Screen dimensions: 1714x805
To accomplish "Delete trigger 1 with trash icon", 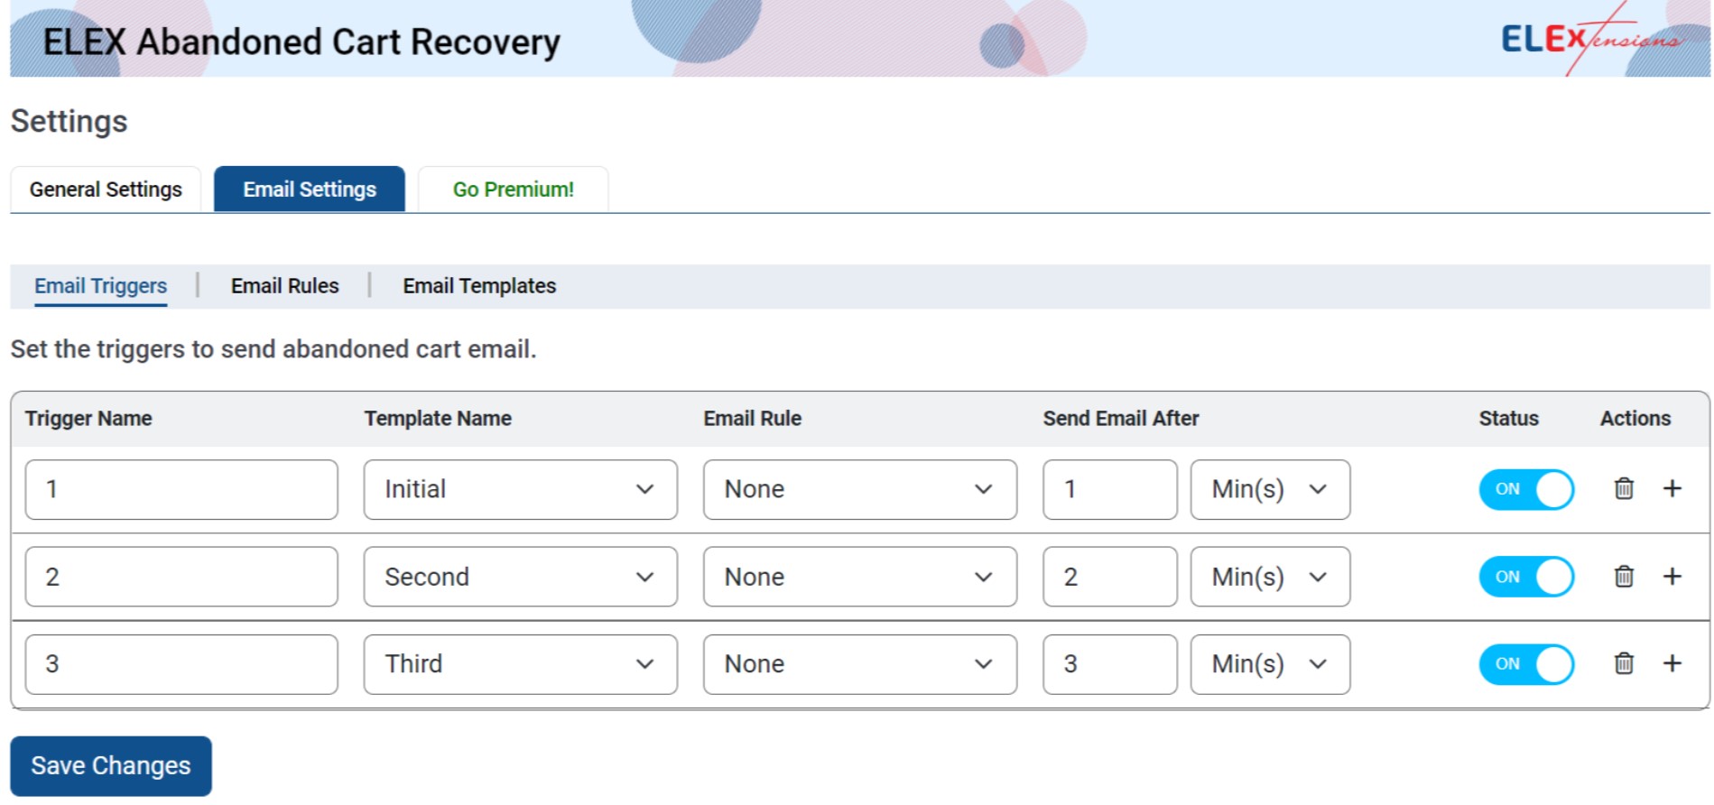I will 1623,488.
